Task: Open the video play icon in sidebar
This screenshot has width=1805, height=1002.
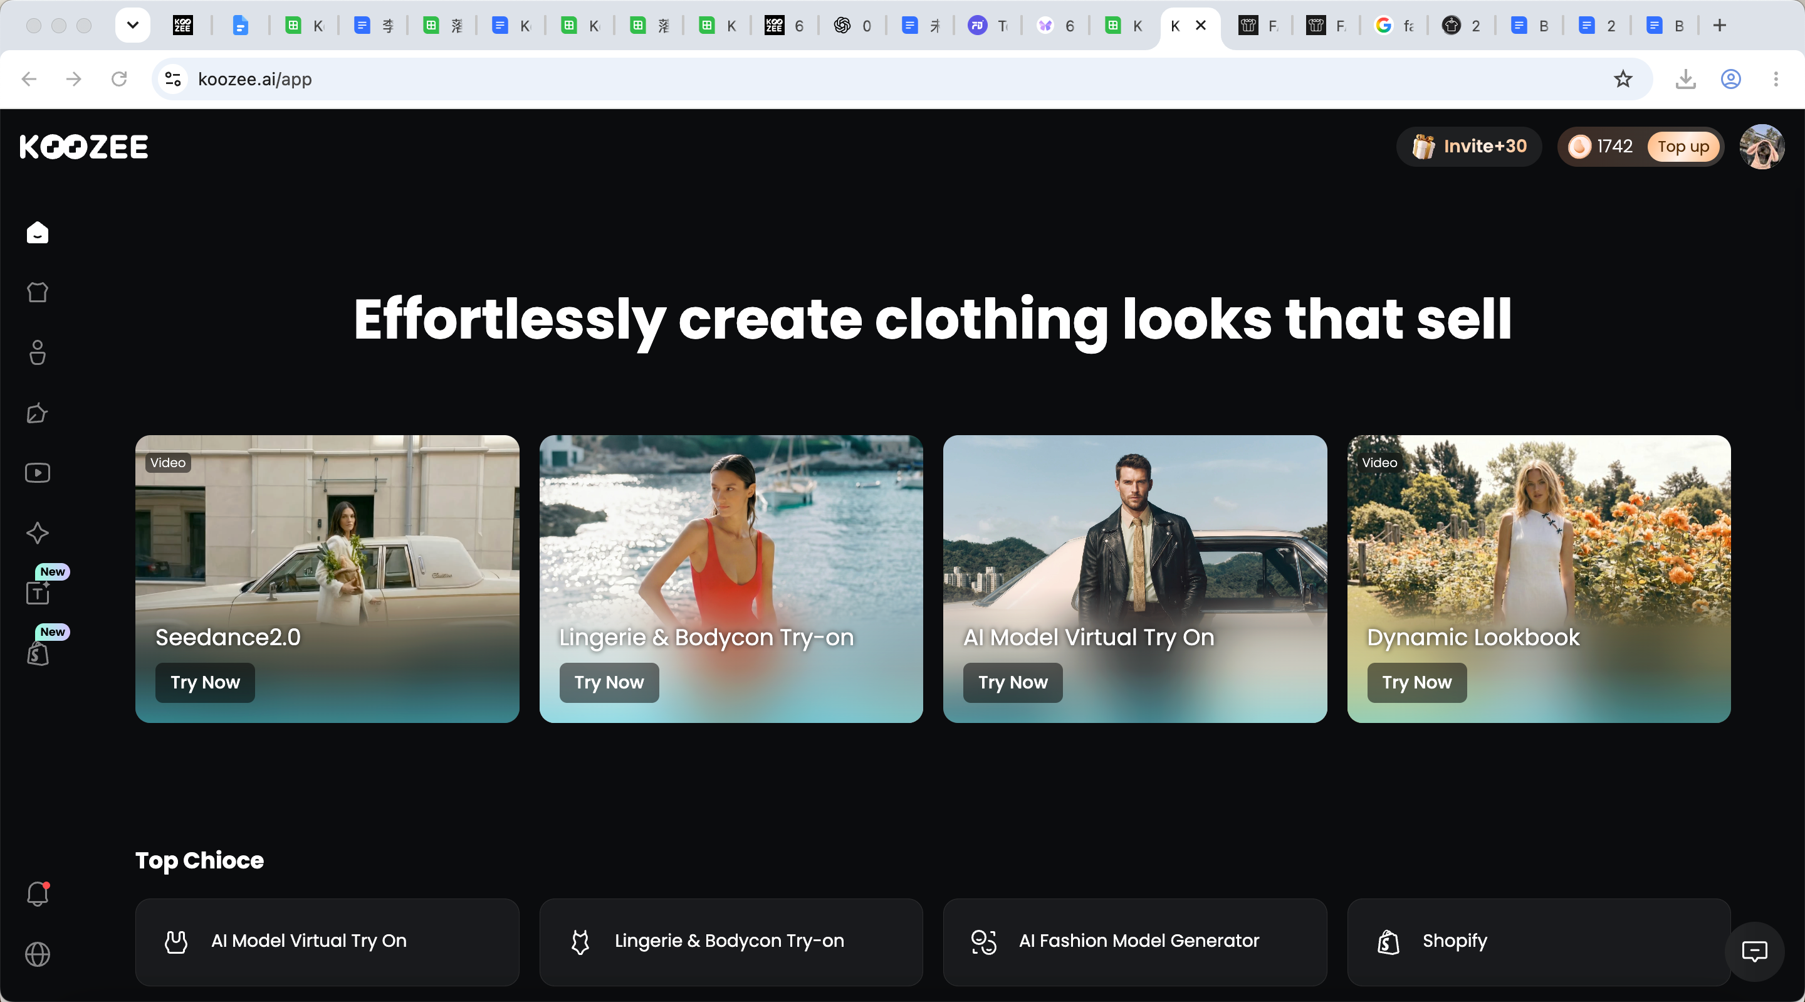Action: click(x=37, y=473)
